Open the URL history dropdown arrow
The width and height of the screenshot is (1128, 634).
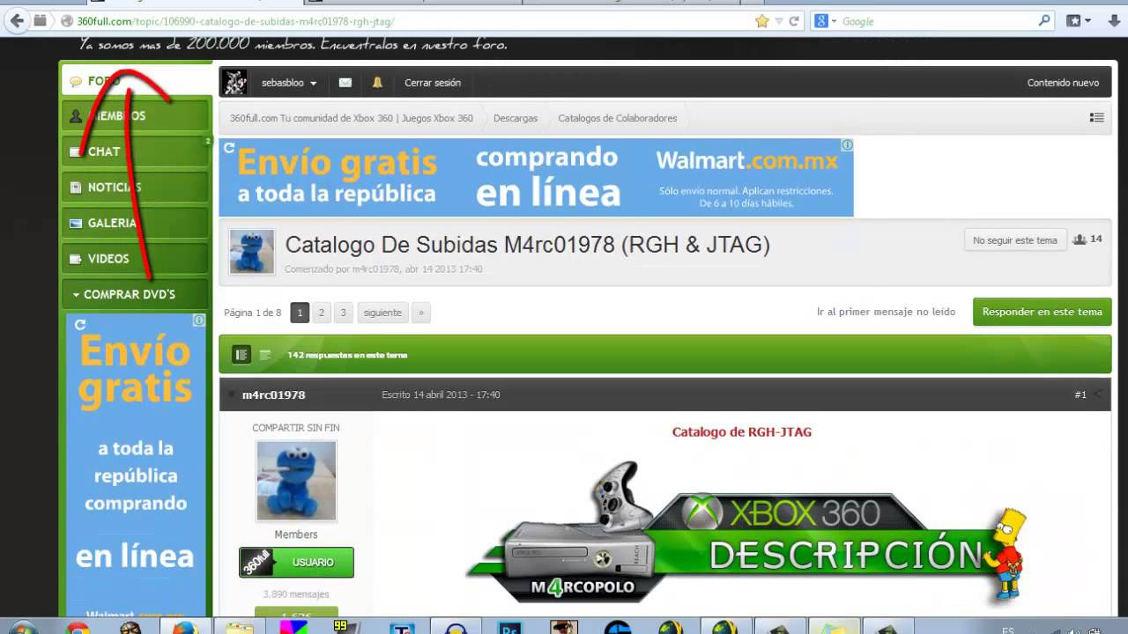[779, 21]
